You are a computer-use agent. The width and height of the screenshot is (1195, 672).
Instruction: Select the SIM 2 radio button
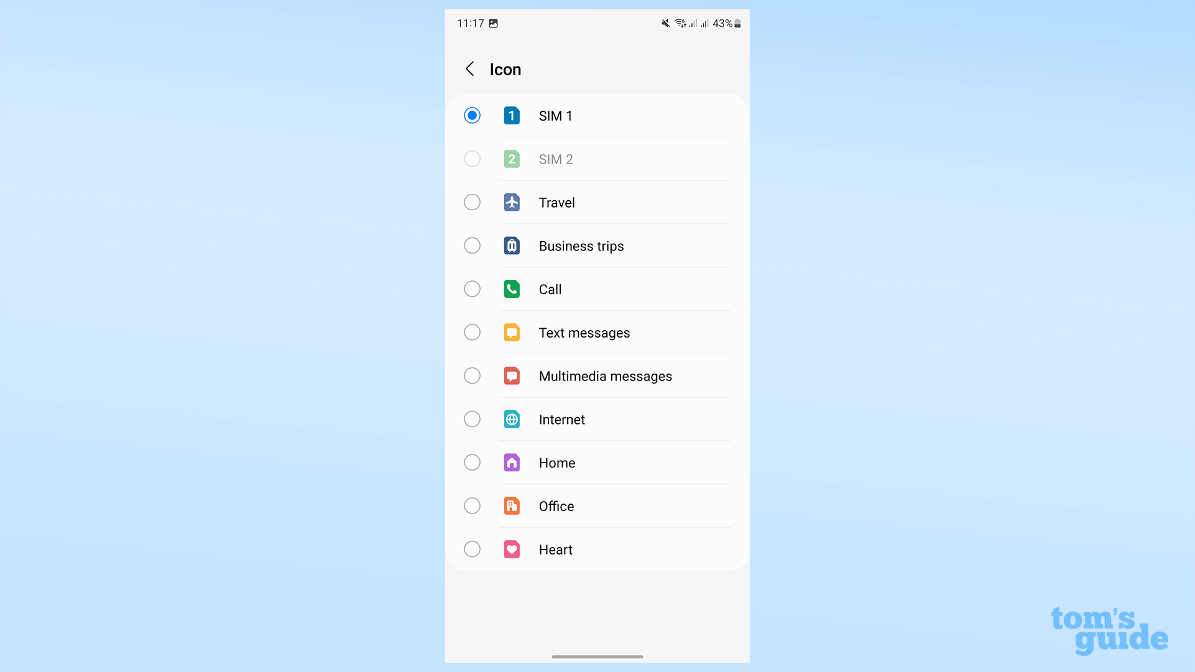[x=472, y=159]
